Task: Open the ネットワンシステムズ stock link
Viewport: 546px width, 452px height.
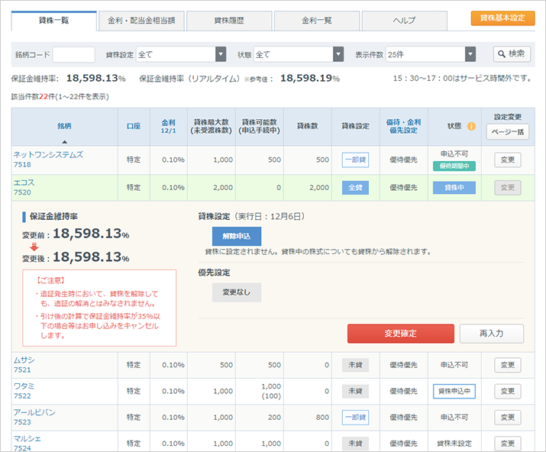Action: click(48, 155)
